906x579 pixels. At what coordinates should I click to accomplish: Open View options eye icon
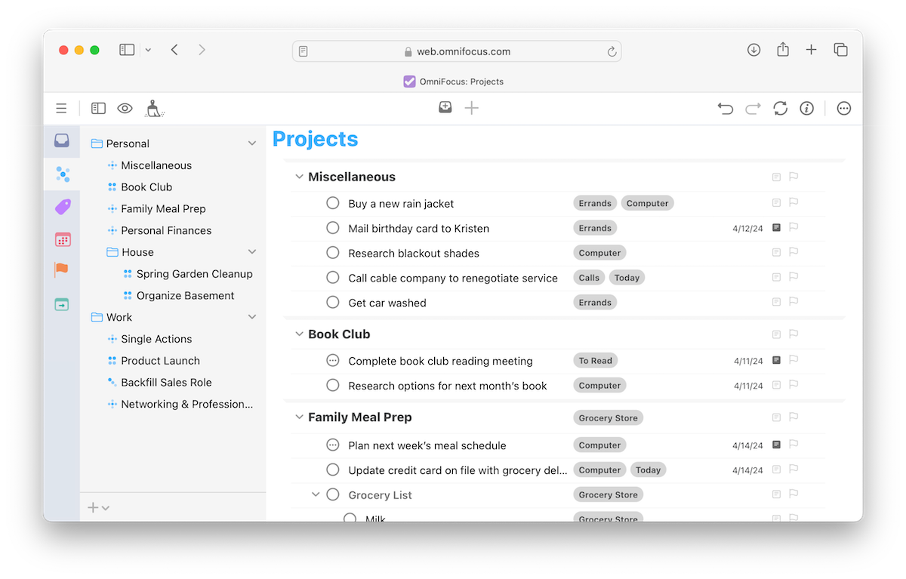coord(125,109)
